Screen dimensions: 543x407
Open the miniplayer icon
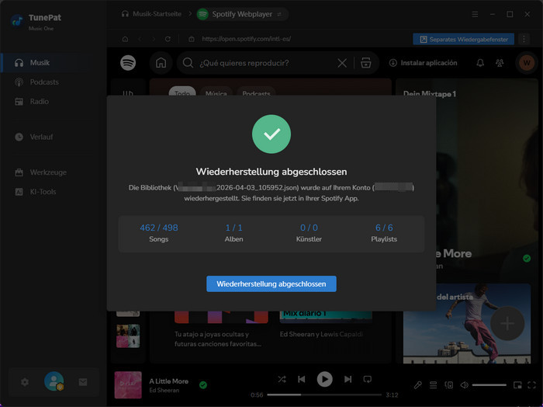517,384
